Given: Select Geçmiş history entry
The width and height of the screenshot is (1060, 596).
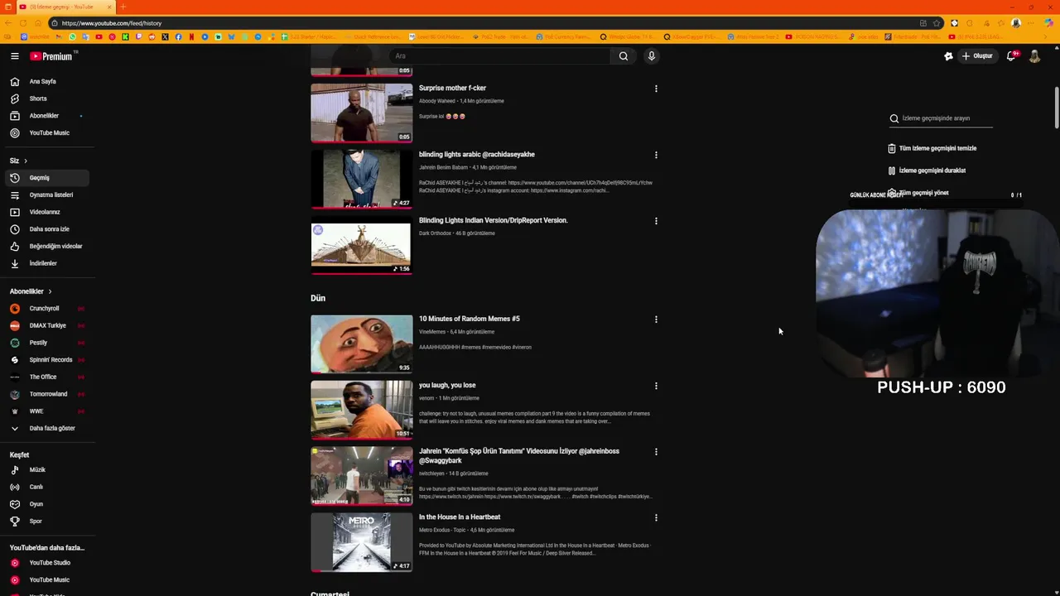Looking at the screenshot, I should click(x=46, y=178).
